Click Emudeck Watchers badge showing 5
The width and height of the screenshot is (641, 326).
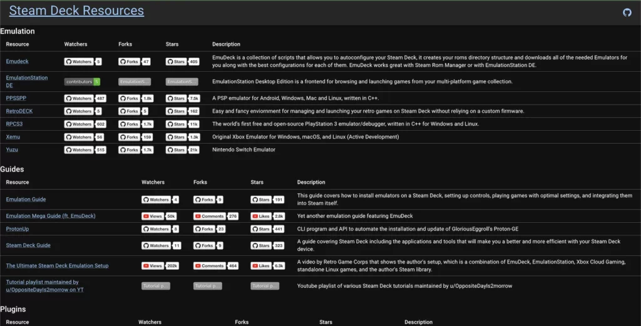click(x=83, y=62)
